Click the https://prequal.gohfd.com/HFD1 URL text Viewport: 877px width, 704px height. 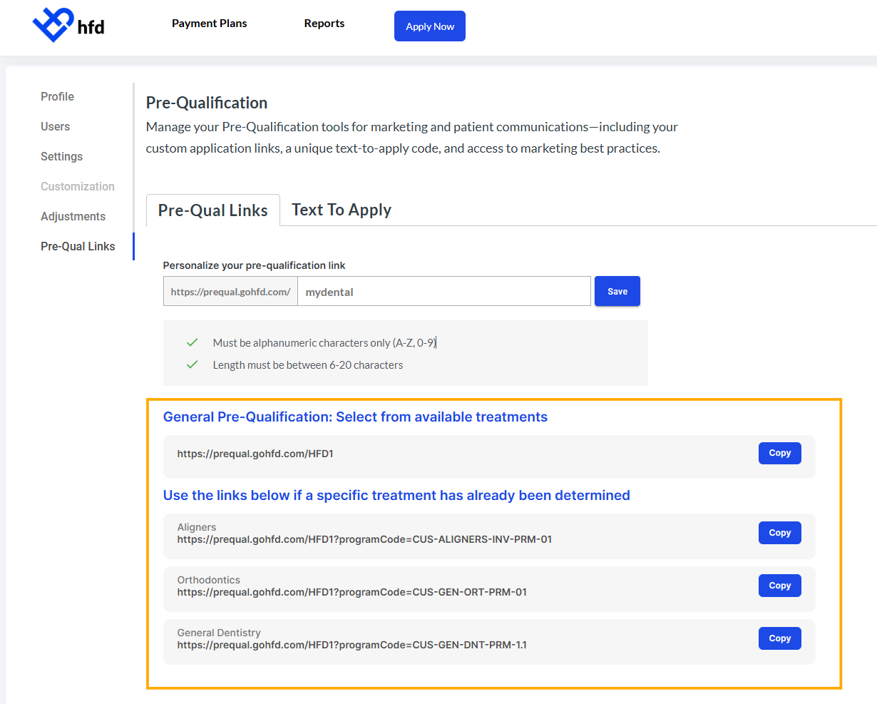255,454
